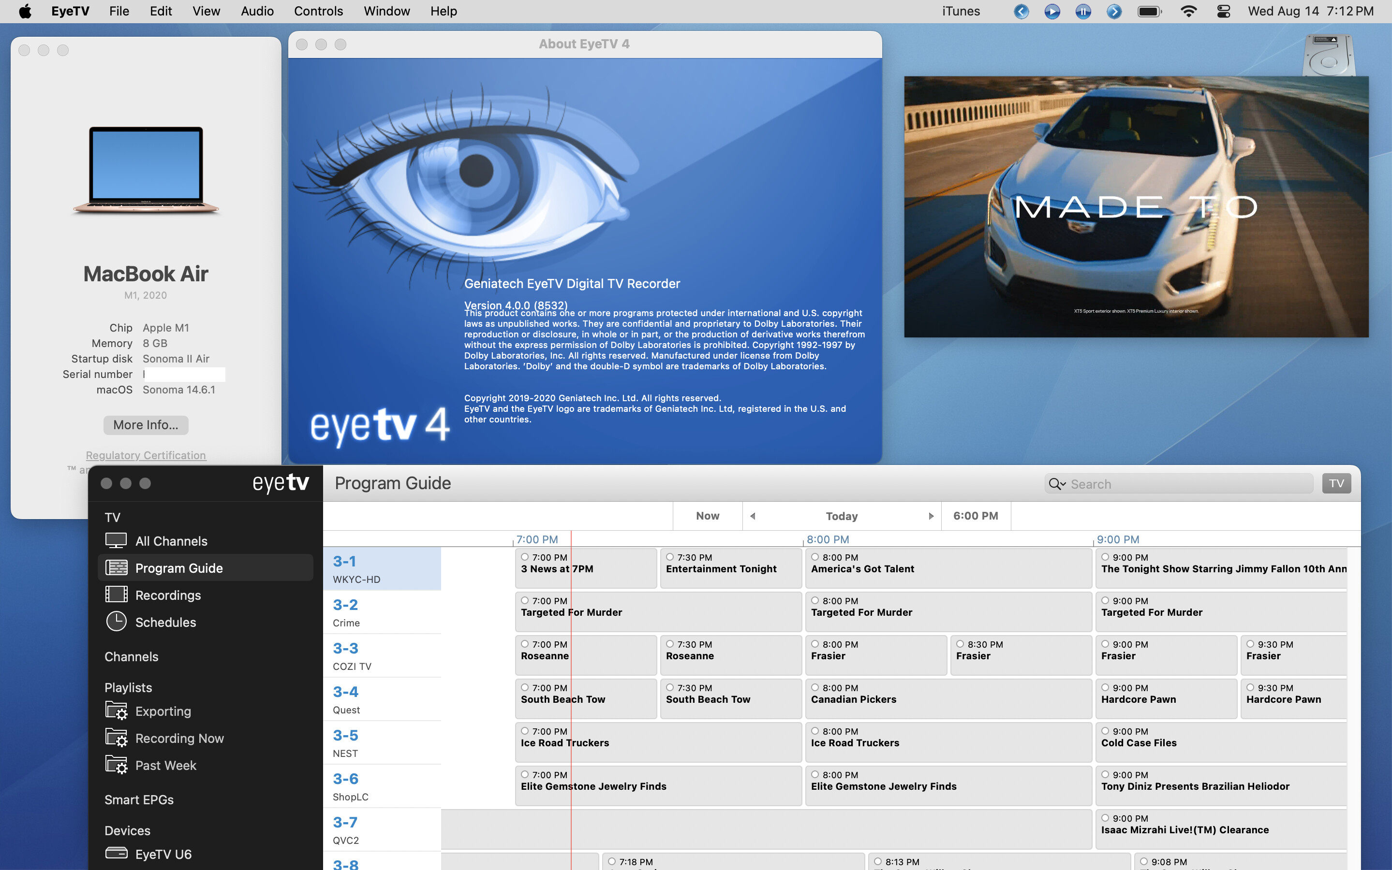Open the Audio menu in menu bar
The height and width of the screenshot is (870, 1392).
pos(257,11)
